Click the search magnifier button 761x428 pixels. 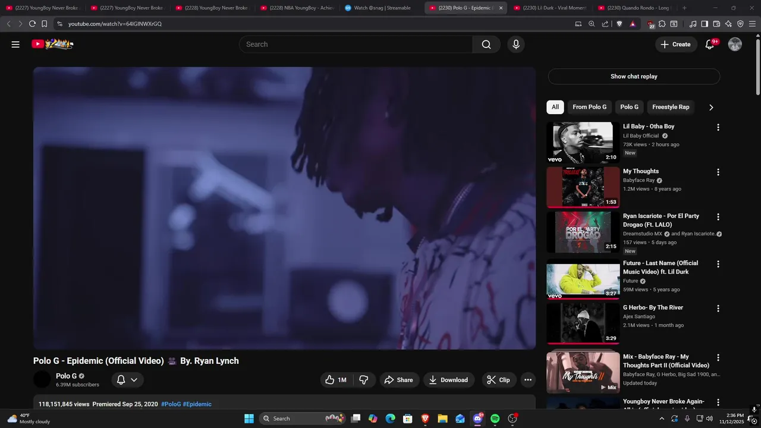click(486, 45)
